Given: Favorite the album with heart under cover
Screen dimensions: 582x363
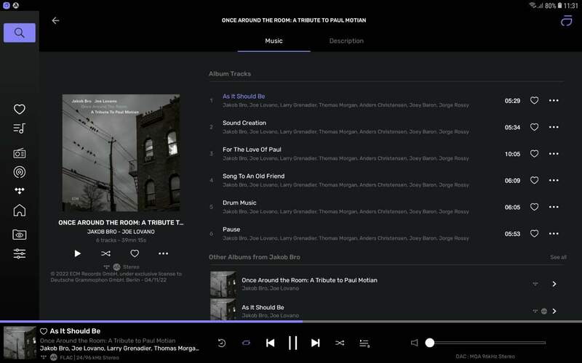Looking at the screenshot, I should pos(135,253).
